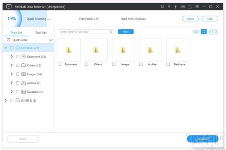Screen dimensions: 226x150
Task: Expand the Document (23) node
Action: (12, 56)
